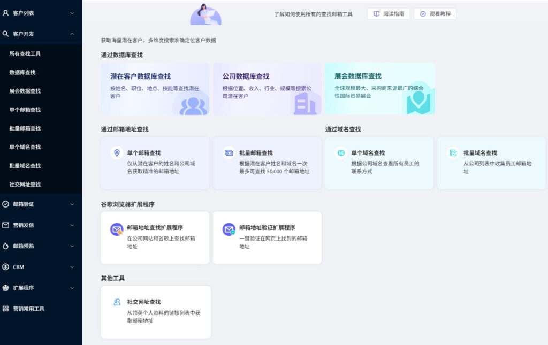Expand the 营销发信 sidebar menu

tap(40, 225)
